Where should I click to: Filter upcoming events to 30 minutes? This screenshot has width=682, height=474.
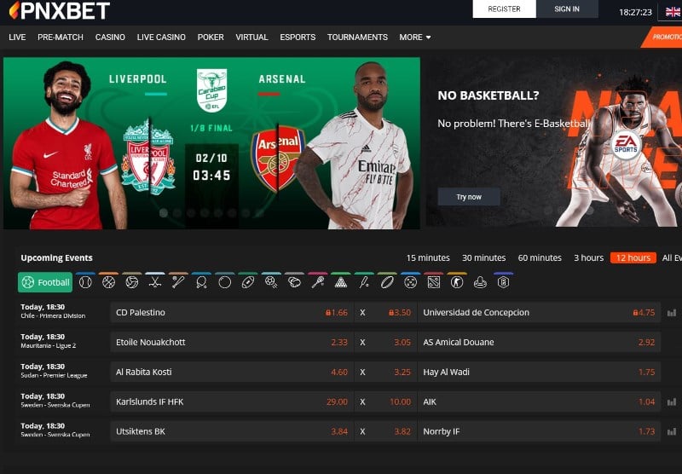point(483,257)
